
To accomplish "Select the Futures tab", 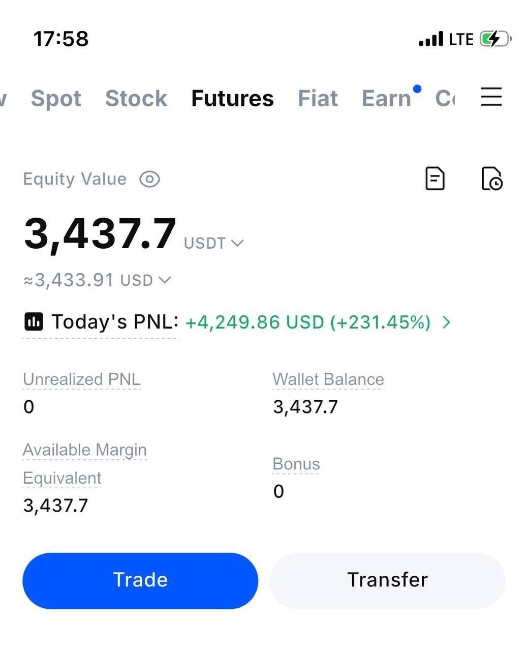I will (232, 98).
